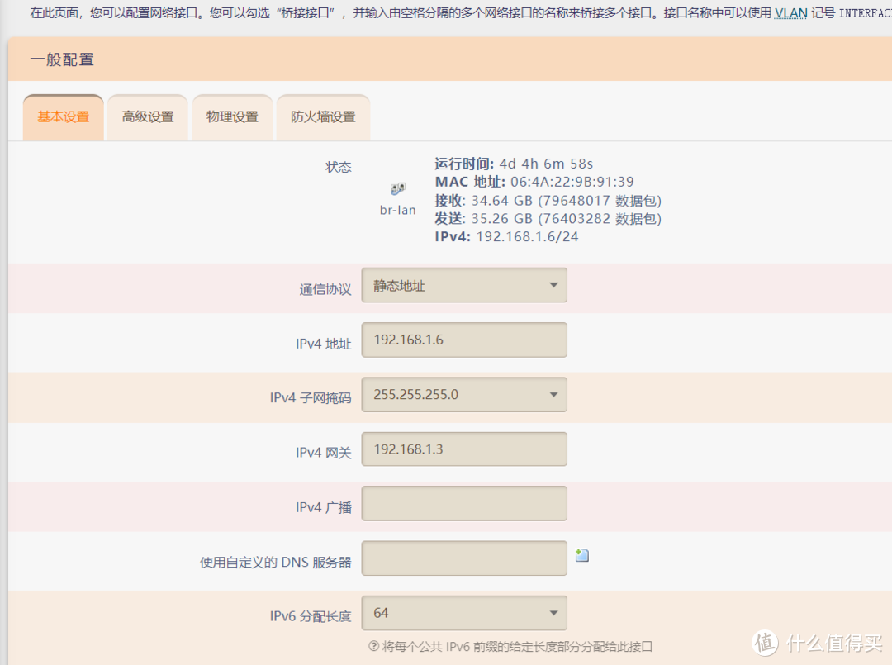This screenshot has height=665, width=892.
Task: Open the 通信协议 protocol dropdown showing 静态地址
Action: (463, 285)
